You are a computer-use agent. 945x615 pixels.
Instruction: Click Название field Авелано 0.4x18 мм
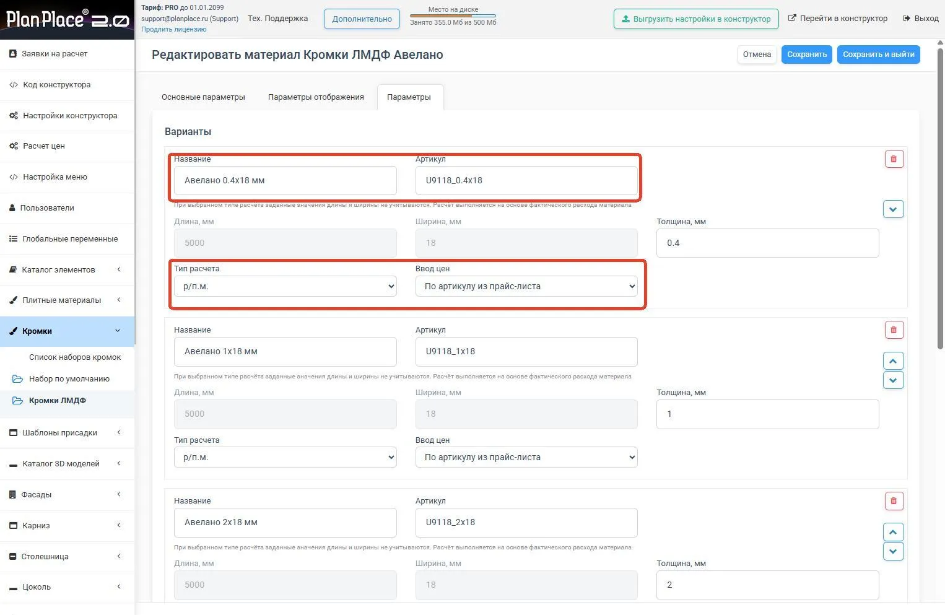coord(285,180)
